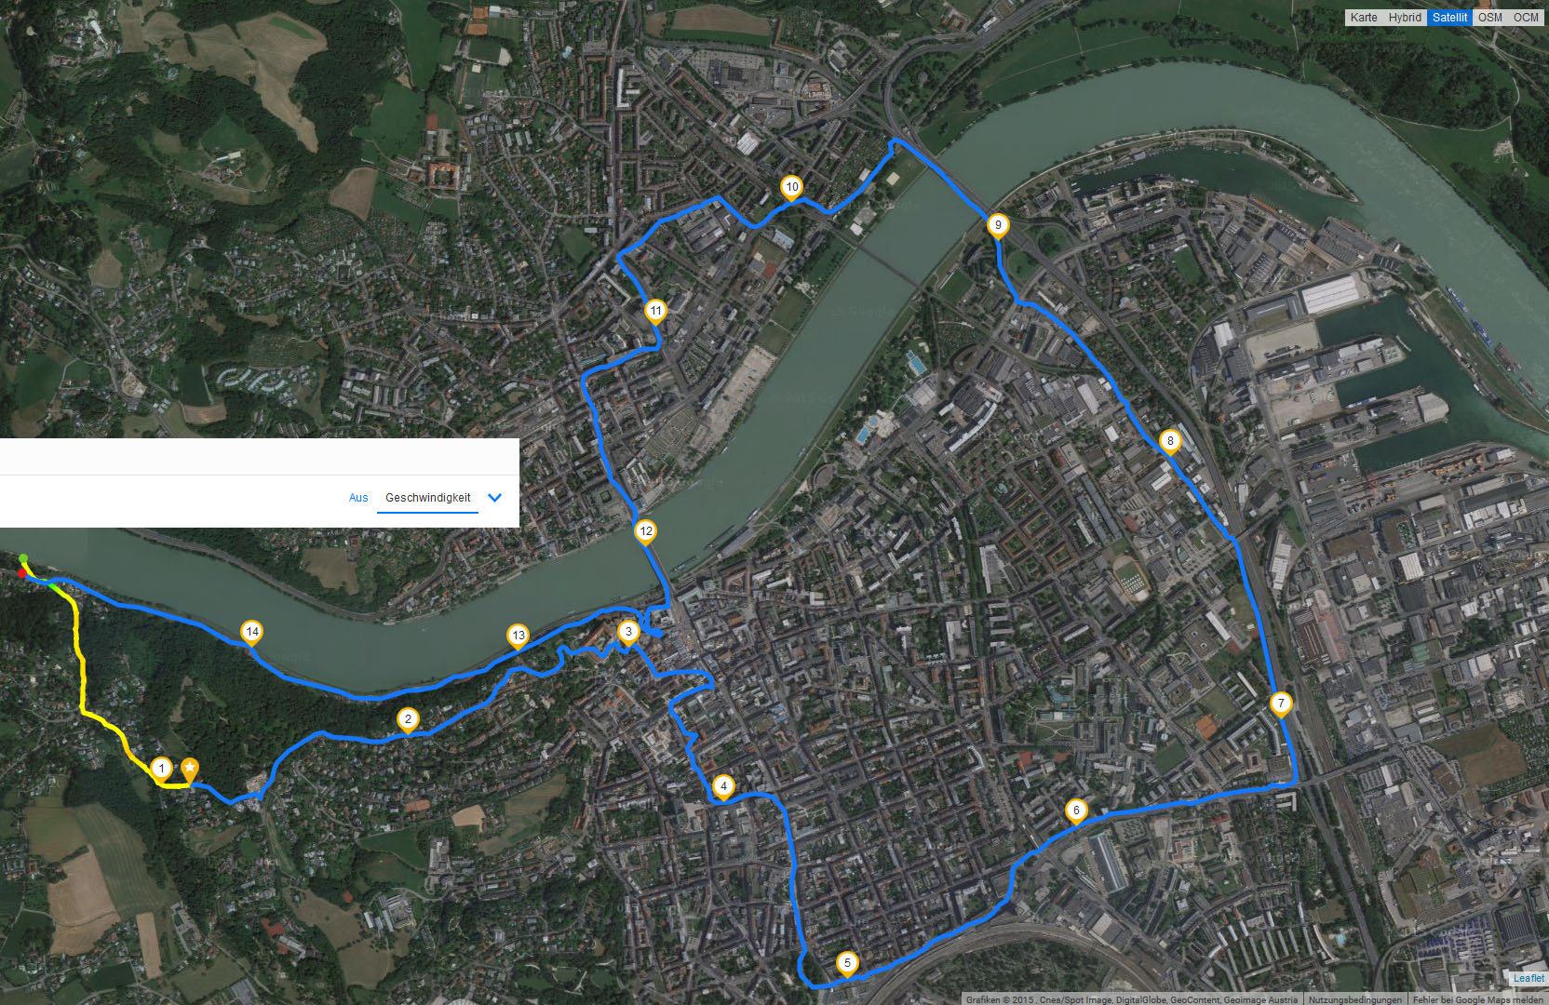Open the Leaflet attribution link
1549x1005 pixels.
[1529, 978]
